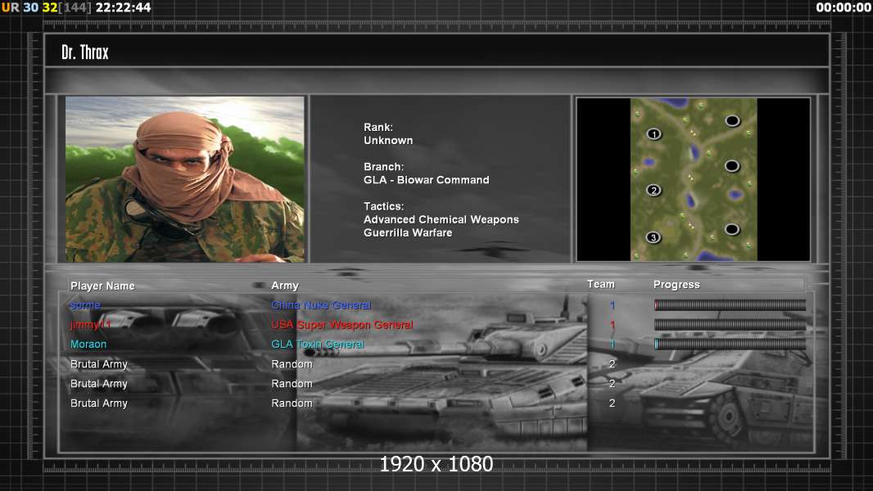
Task: Click Moraon's loading progress bar
Action: [x=730, y=345]
